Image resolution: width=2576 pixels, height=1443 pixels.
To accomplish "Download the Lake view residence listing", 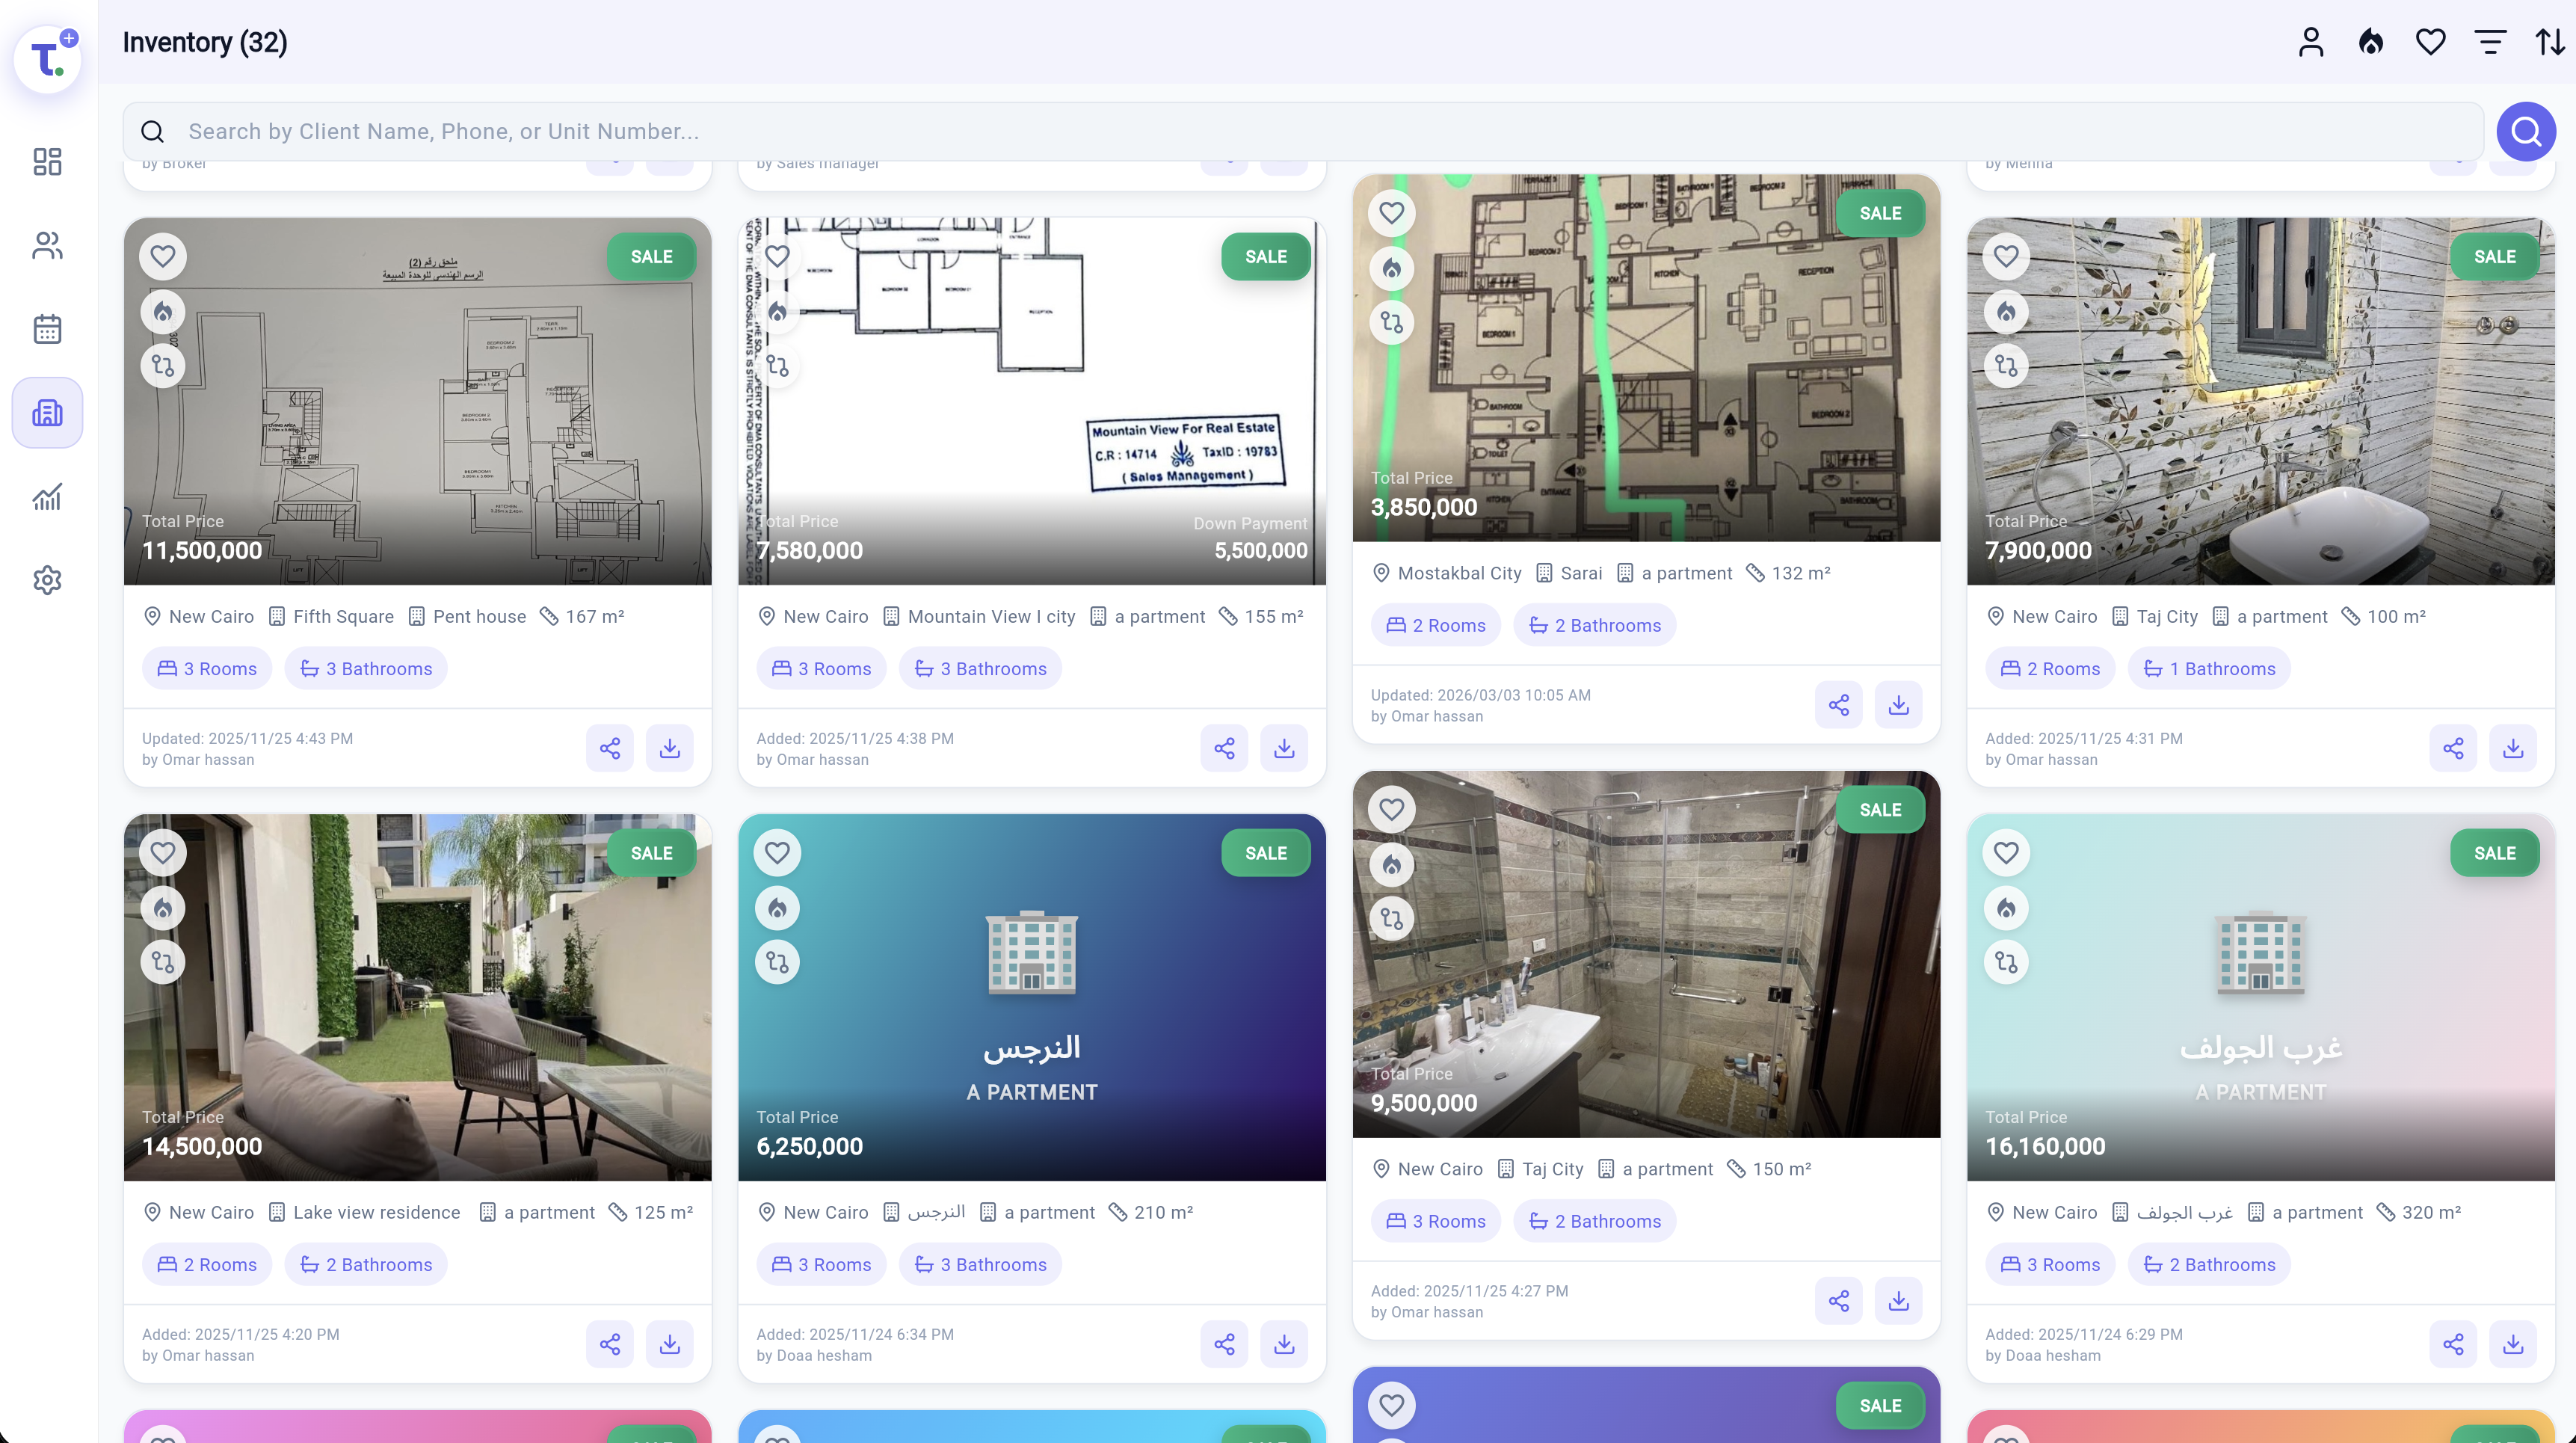I will tap(670, 1344).
